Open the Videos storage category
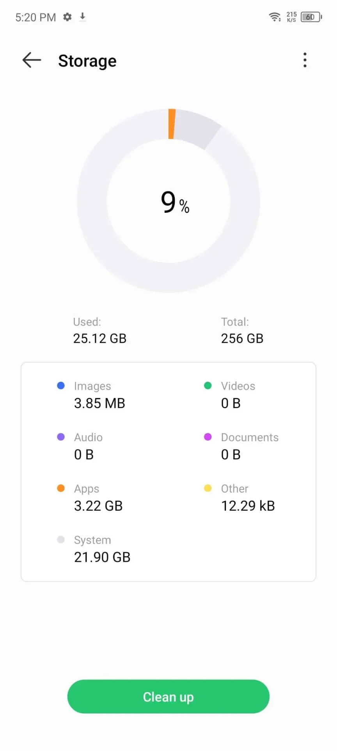Screen dimensions: 337x751 coord(238,395)
